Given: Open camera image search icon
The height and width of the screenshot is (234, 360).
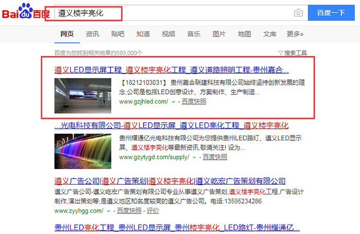Looking at the screenshot, I should pyautogui.click(x=298, y=13).
